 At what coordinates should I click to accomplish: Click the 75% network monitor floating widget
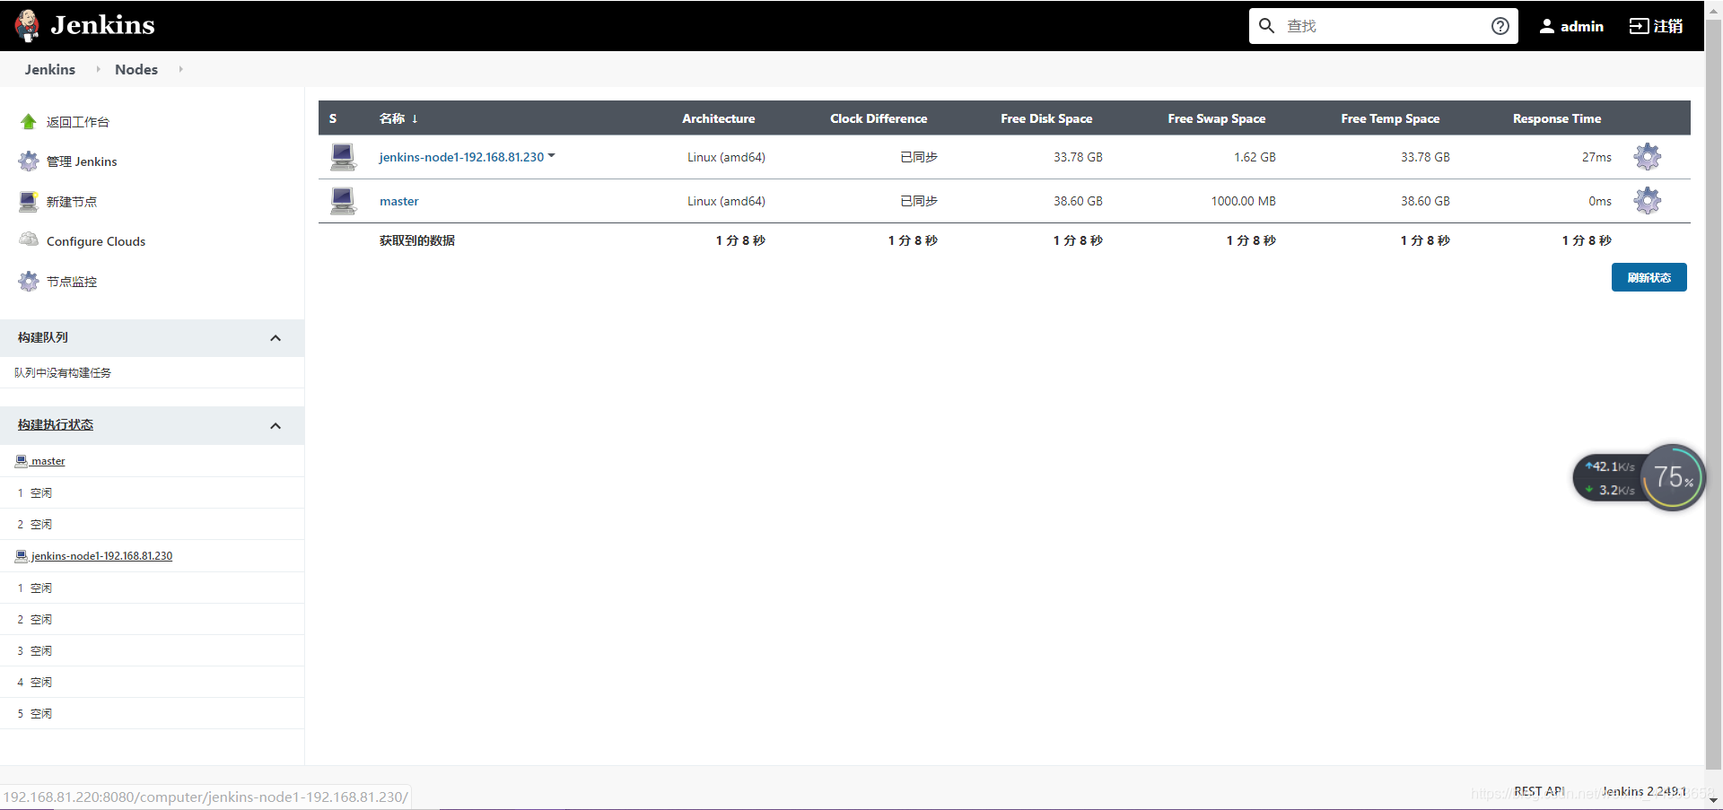click(1639, 477)
